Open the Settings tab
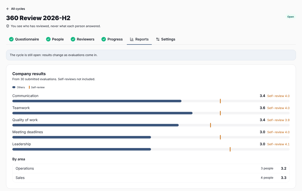Screen dimensions: 302x191 [x=166, y=39]
